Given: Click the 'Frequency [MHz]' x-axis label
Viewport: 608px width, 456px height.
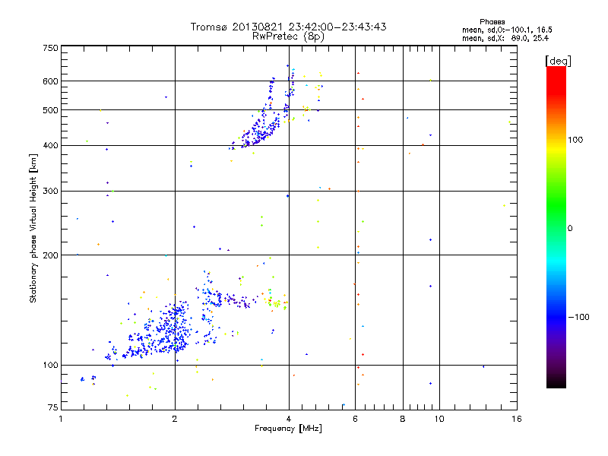Looking at the screenshot, I should (x=288, y=428).
